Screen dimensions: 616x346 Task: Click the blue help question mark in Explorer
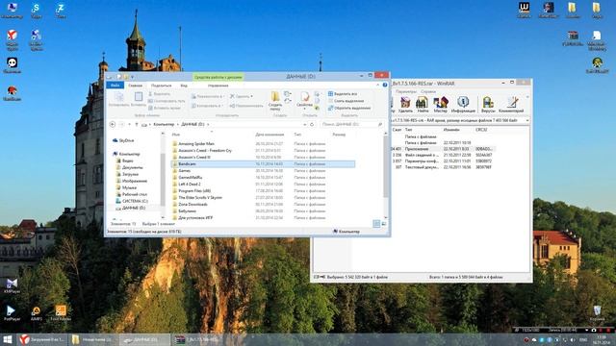tap(385, 85)
